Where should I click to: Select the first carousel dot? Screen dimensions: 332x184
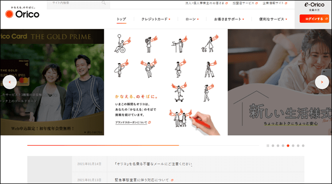click(273, 146)
